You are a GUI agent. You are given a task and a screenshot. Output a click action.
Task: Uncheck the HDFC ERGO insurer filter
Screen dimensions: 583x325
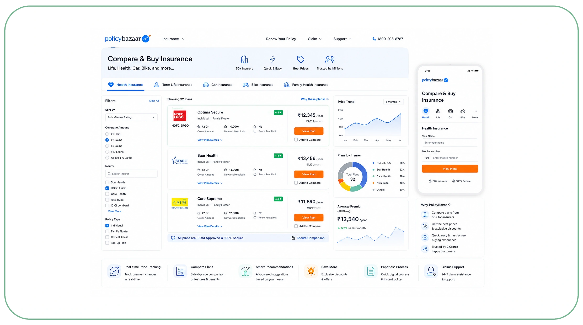tap(107, 188)
